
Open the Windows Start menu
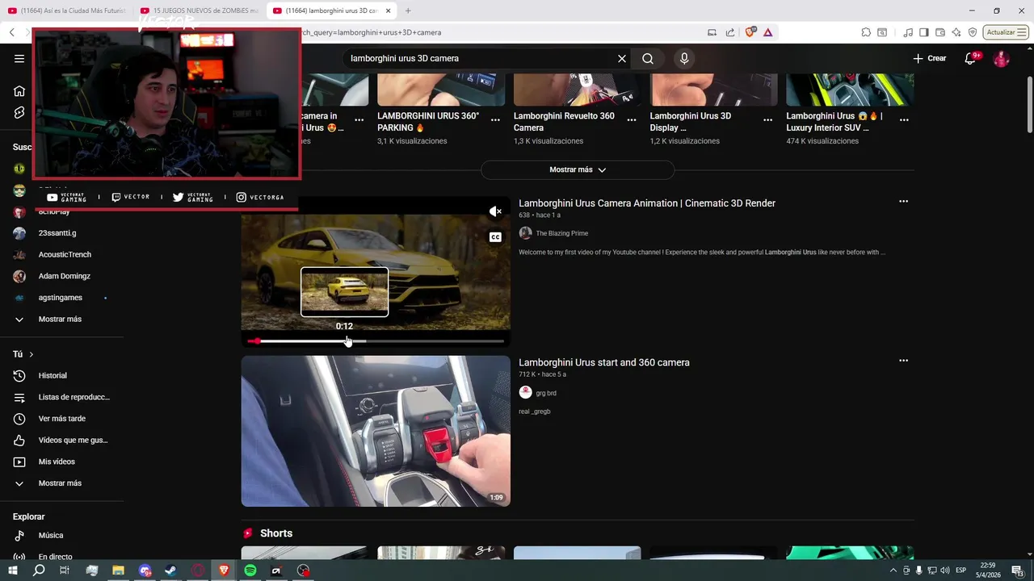tap(13, 571)
